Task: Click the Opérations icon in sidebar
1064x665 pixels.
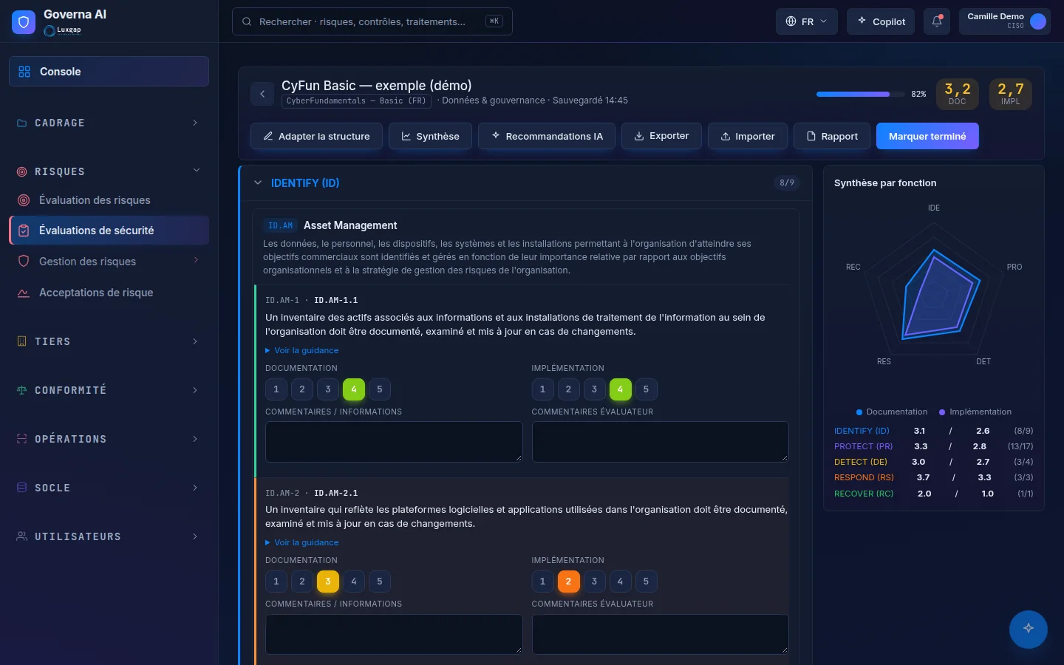Action: pos(22,439)
